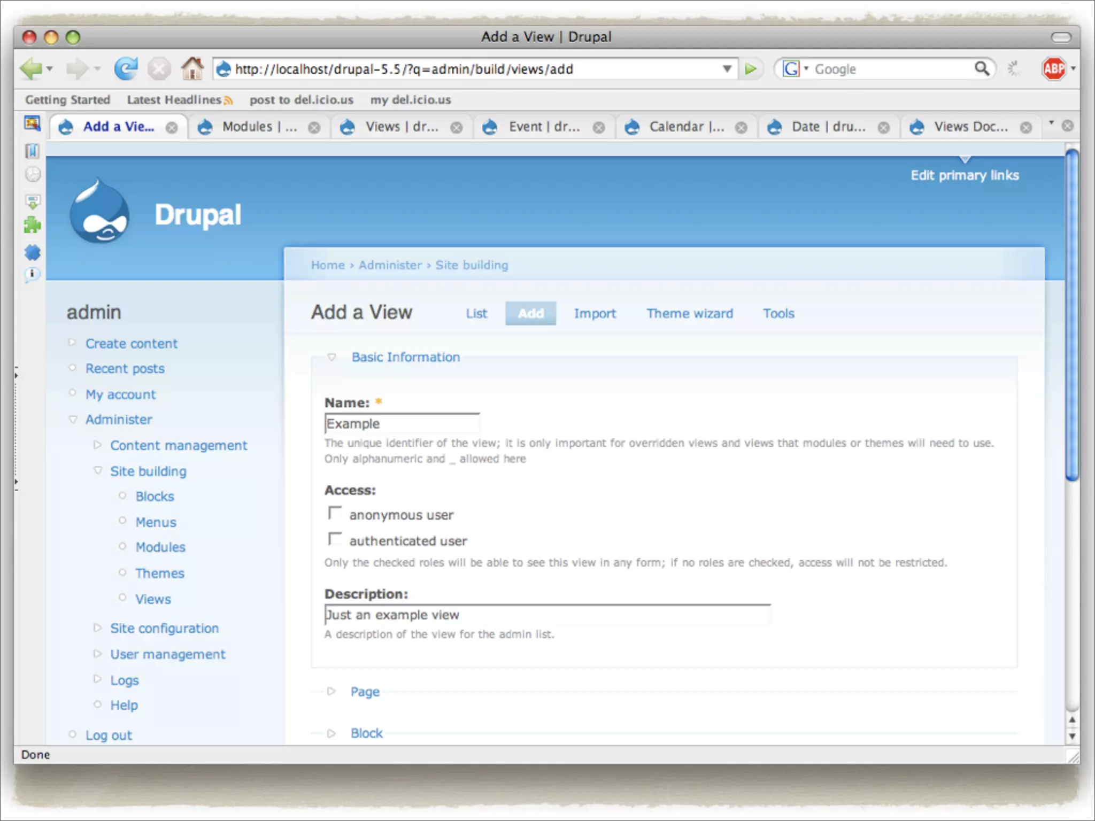Screen dimensions: 1095x821
Task: Click the Edit primary links link
Action: tap(965, 175)
